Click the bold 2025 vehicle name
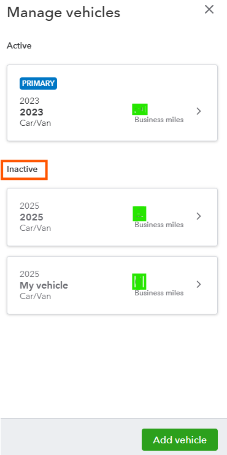Viewport: 227px width, 455px height. 31,217
